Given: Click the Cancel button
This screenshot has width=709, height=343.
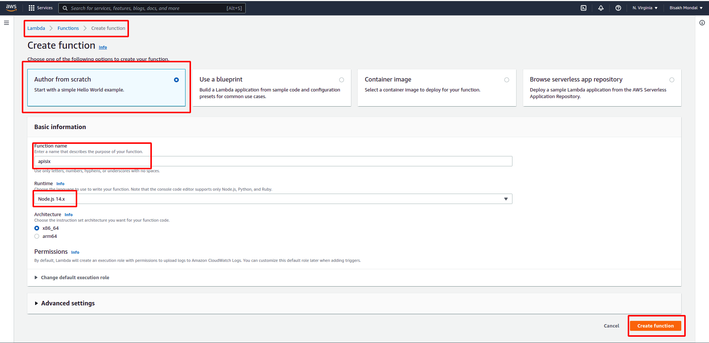Looking at the screenshot, I should click(x=611, y=326).
